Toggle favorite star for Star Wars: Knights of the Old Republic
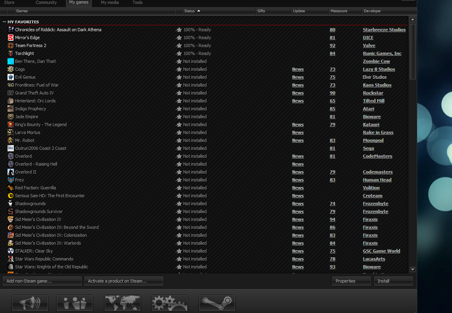 point(179,267)
